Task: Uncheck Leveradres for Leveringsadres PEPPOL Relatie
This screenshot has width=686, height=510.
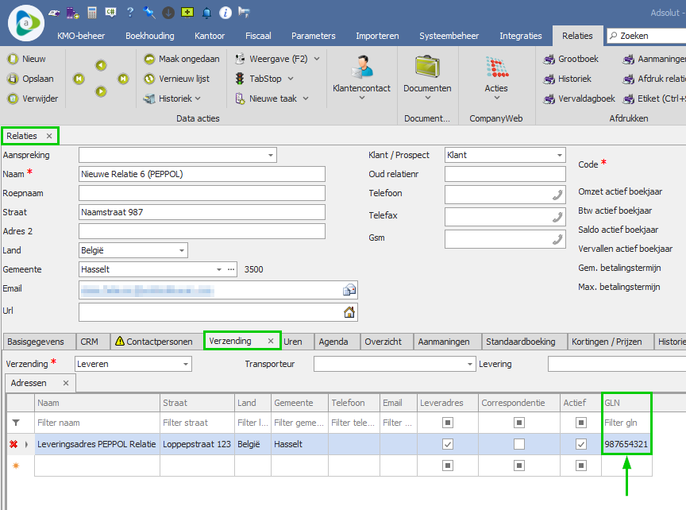Action: click(448, 444)
